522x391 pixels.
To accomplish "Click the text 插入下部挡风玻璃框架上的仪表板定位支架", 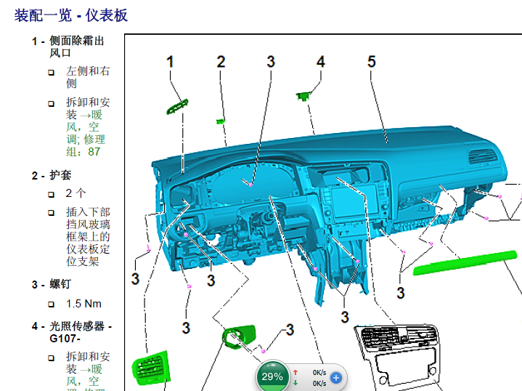I will pyautogui.click(x=88, y=237).
